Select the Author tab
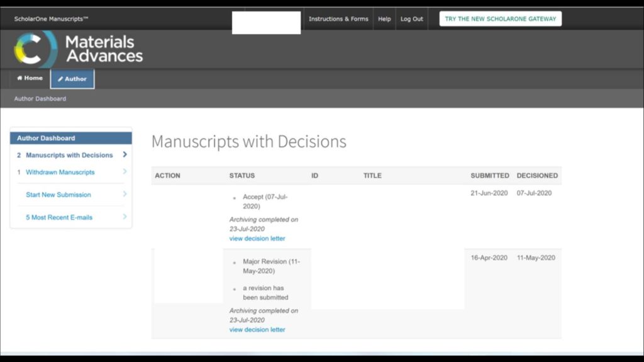644x362 pixels. [x=72, y=79]
